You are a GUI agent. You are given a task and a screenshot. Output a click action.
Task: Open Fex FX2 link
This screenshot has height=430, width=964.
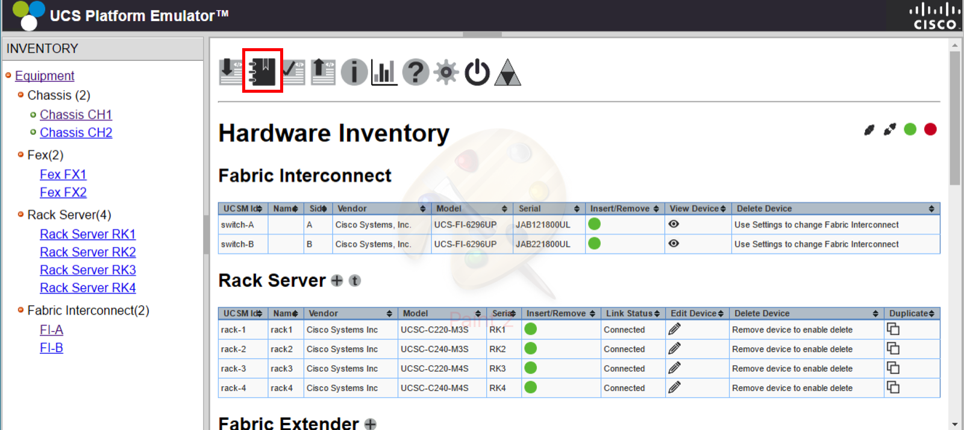point(63,193)
